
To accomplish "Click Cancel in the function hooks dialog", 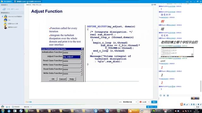I will pyautogui.click(x=62, y=79).
